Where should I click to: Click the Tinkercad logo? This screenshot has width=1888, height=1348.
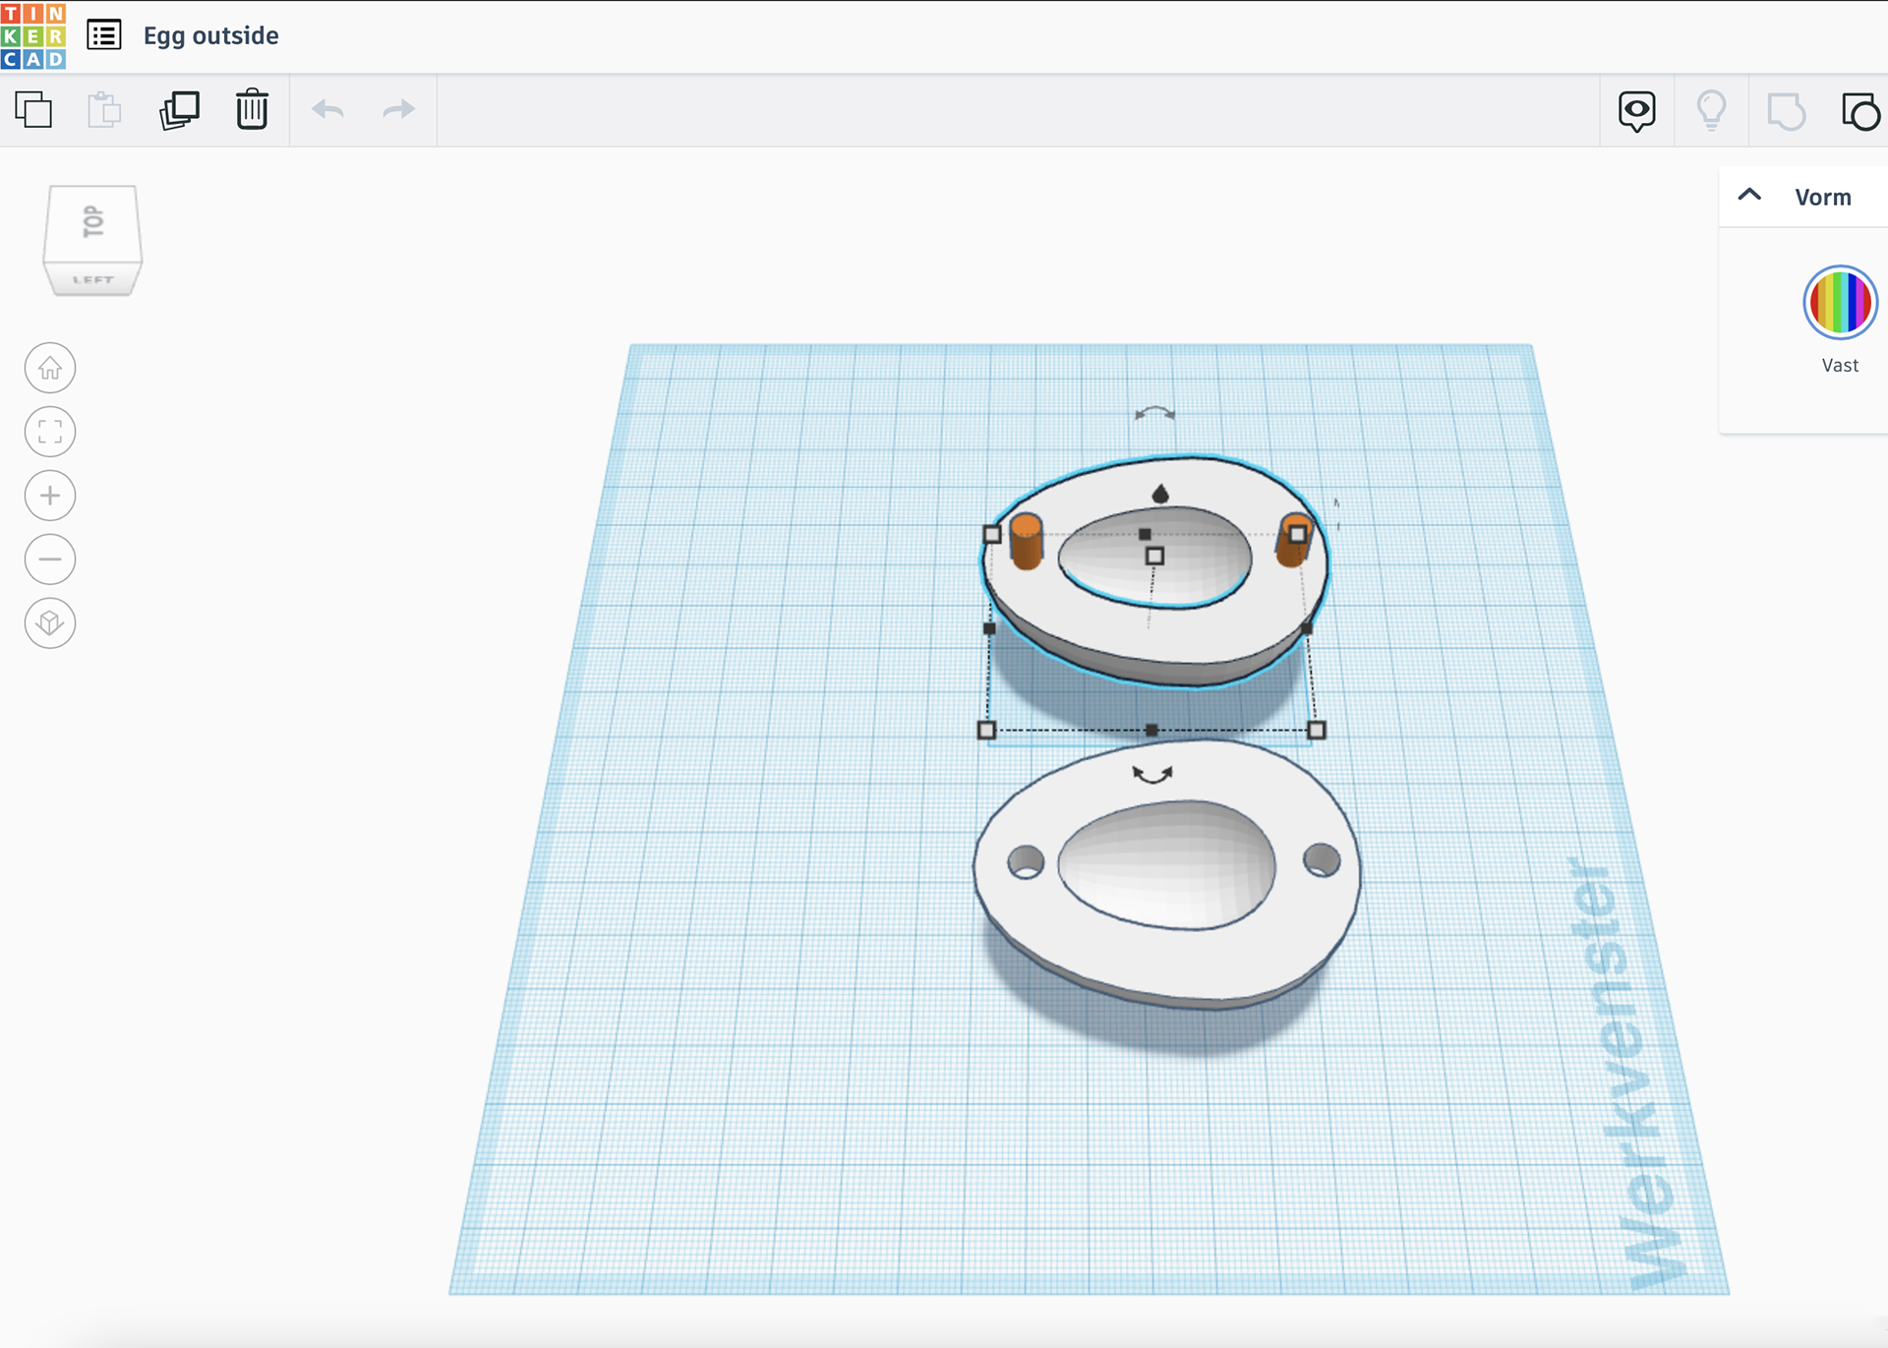(x=33, y=35)
